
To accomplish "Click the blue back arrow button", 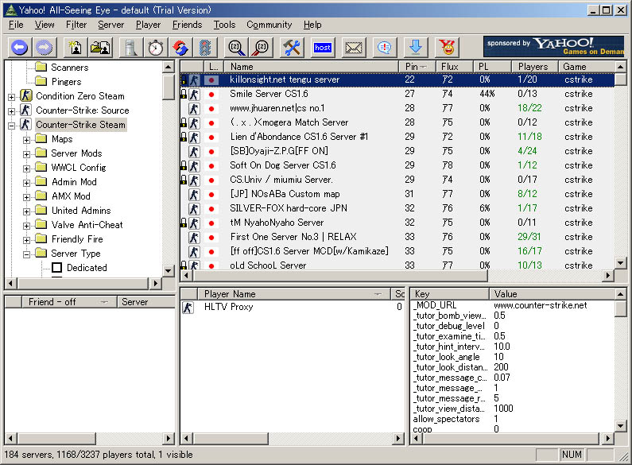I will (x=19, y=48).
